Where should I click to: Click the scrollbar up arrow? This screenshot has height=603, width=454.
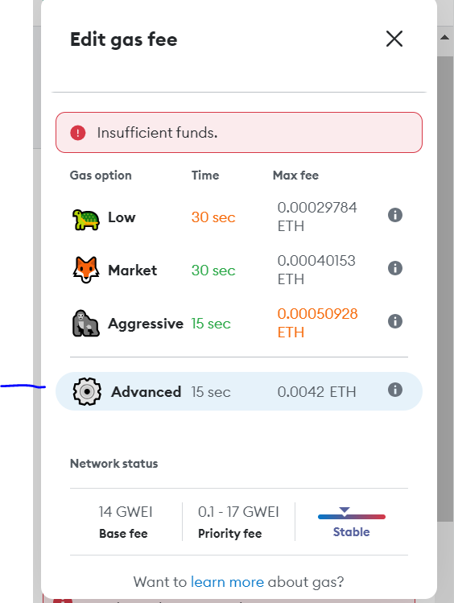pyautogui.click(x=445, y=37)
